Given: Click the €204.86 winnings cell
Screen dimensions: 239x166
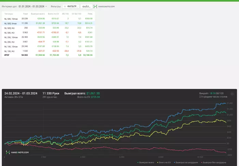Looking at the screenshot, I should pyautogui.click(x=41, y=18).
